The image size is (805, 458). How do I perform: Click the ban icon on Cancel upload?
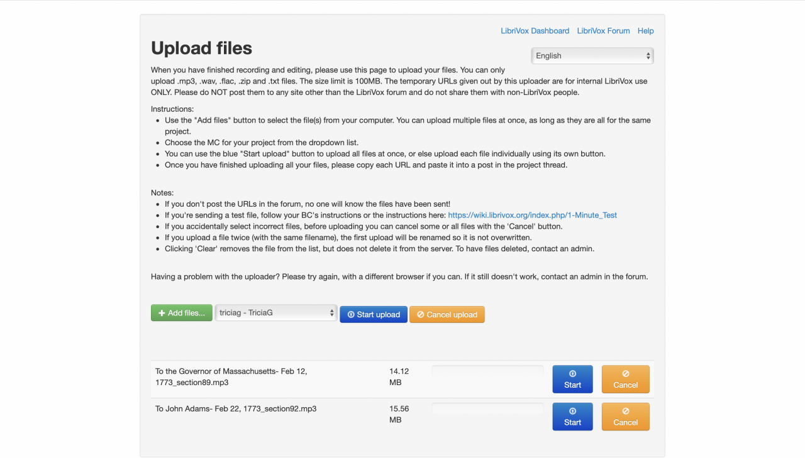421,315
